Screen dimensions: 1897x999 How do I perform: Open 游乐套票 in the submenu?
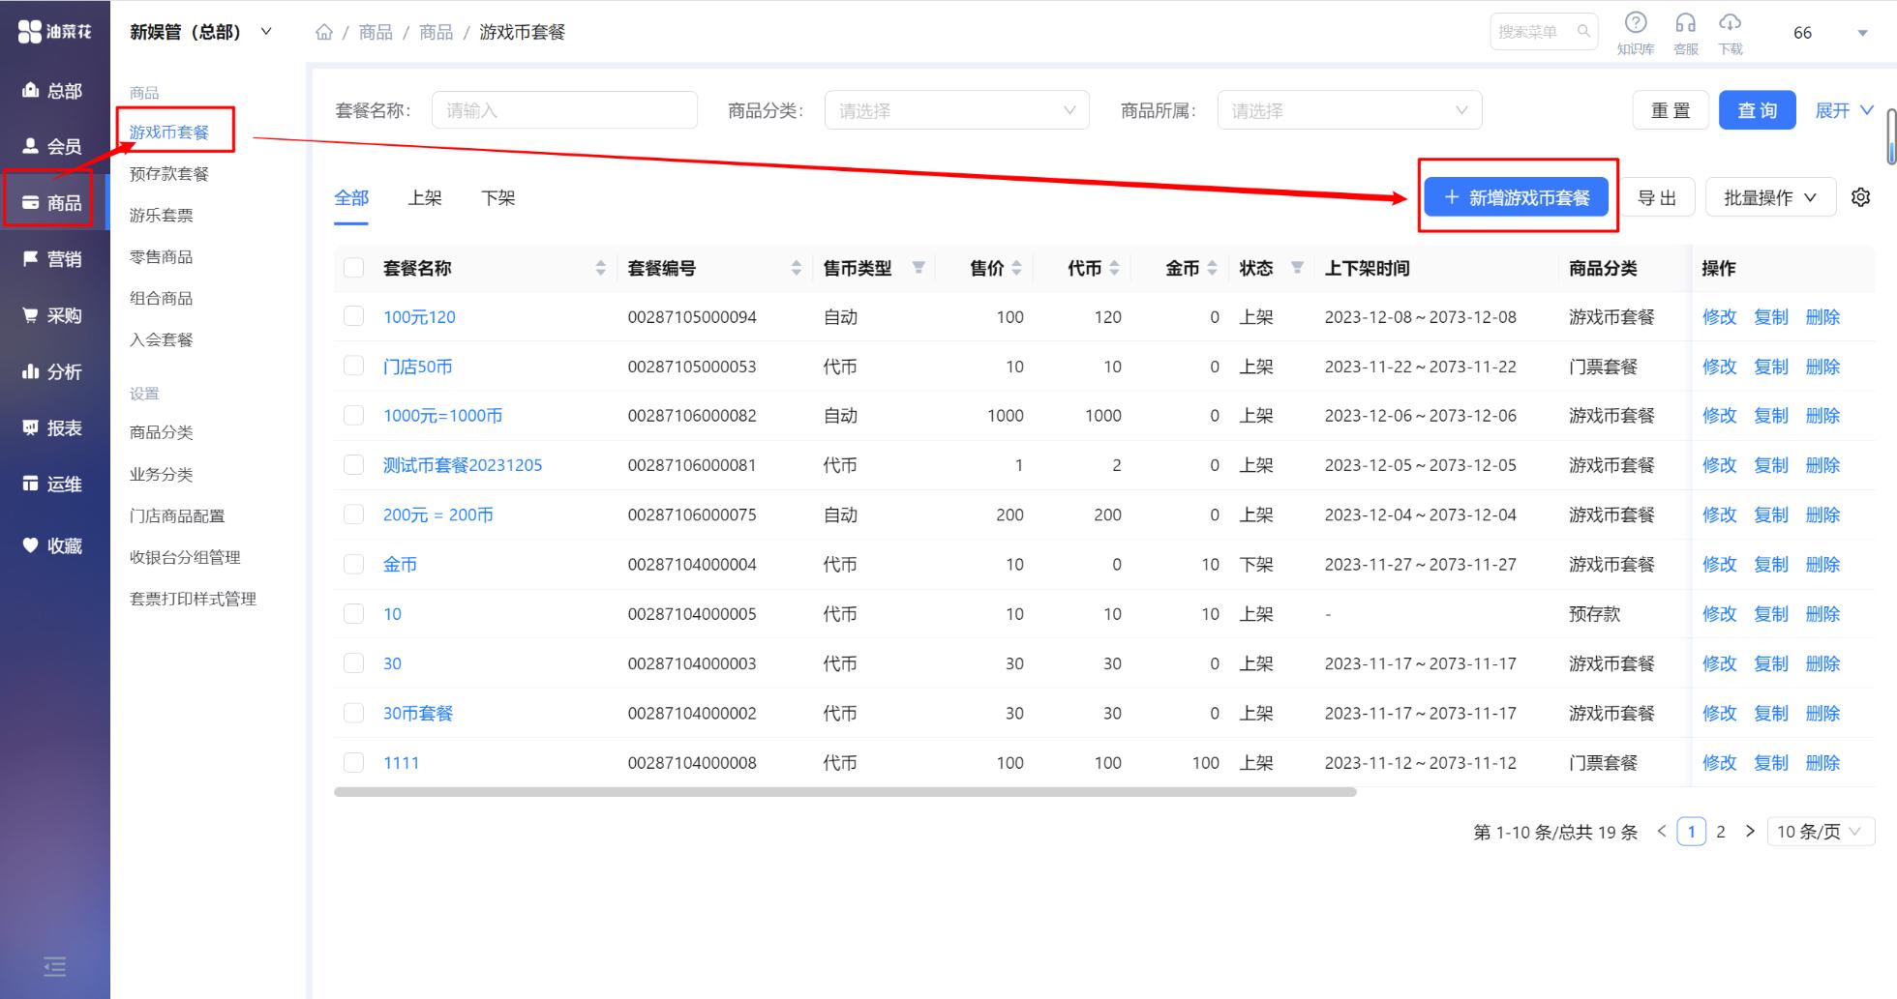click(x=162, y=216)
